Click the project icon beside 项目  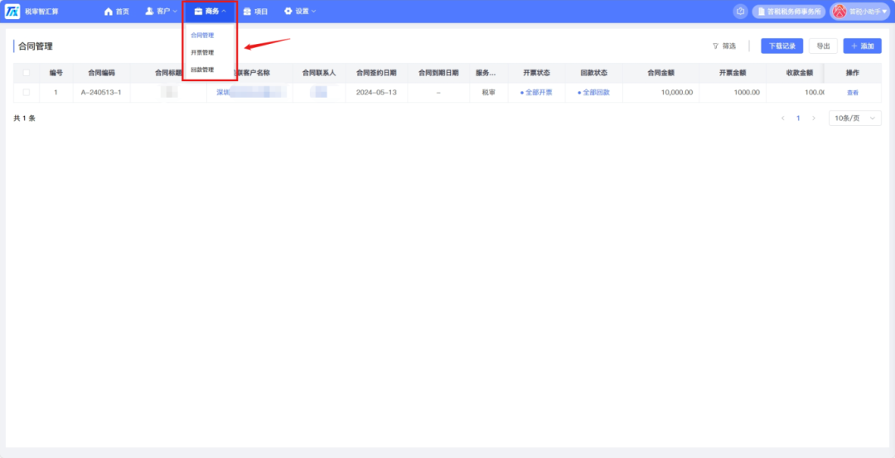247,12
